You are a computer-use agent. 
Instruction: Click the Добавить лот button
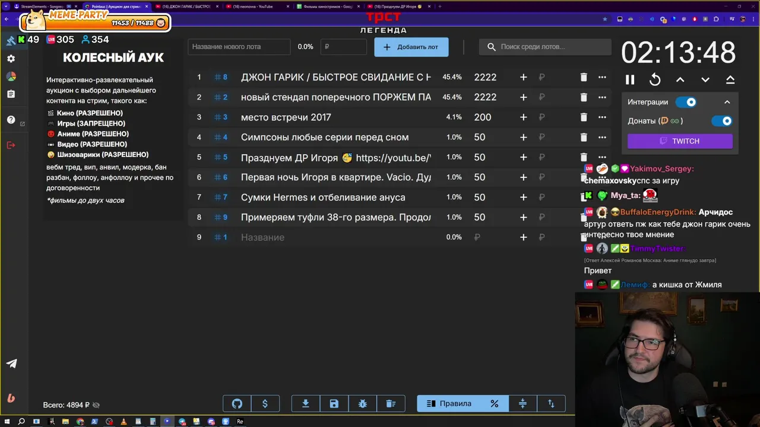coord(411,47)
